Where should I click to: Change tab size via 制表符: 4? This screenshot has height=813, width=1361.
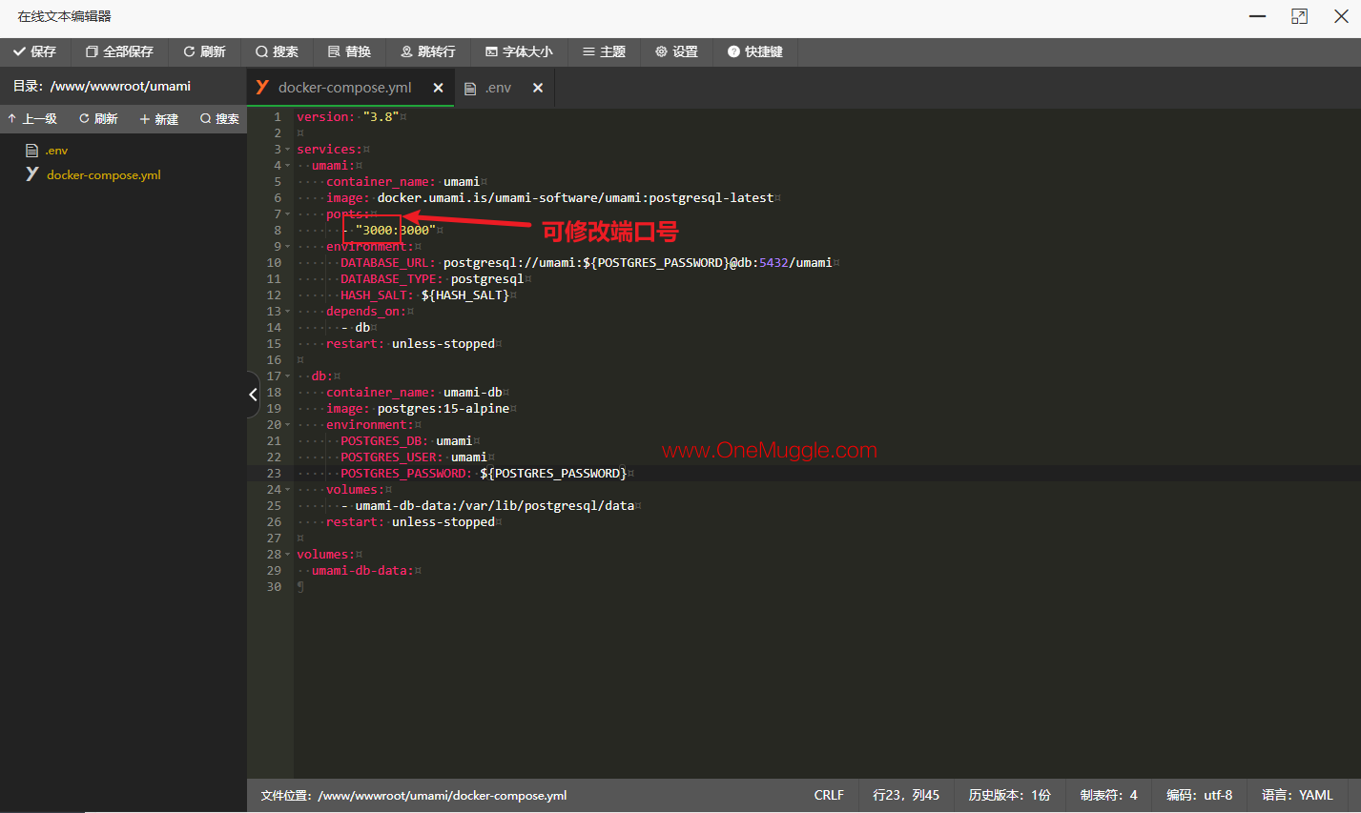(1108, 795)
